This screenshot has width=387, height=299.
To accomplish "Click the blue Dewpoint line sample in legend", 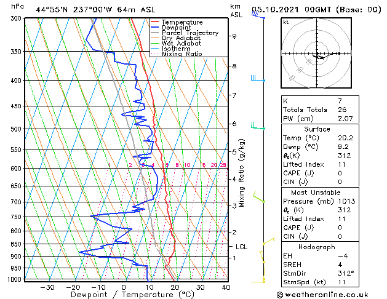I will tap(155, 28).
